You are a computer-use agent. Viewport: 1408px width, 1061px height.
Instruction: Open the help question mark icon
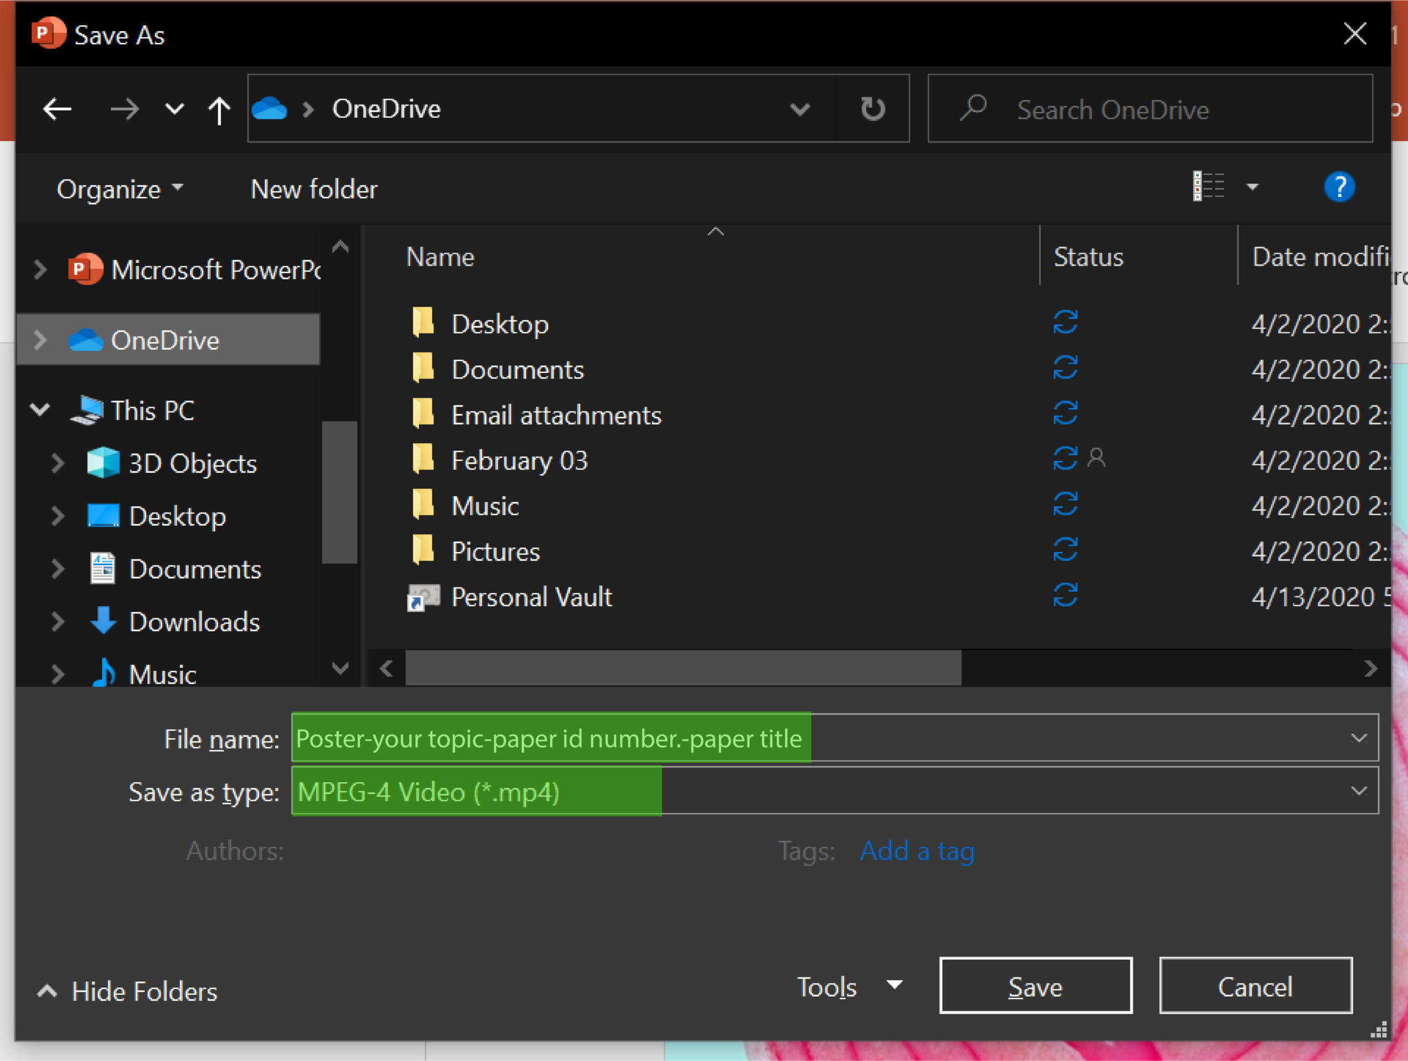click(1339, 187)
